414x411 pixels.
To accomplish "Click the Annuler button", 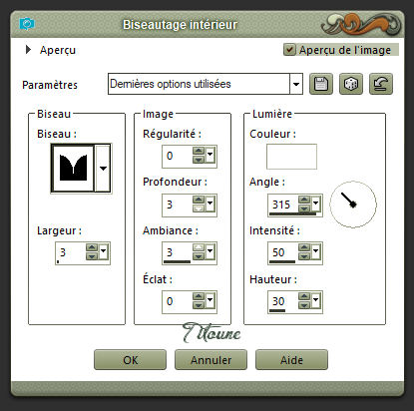I will [x=210, y=359].
